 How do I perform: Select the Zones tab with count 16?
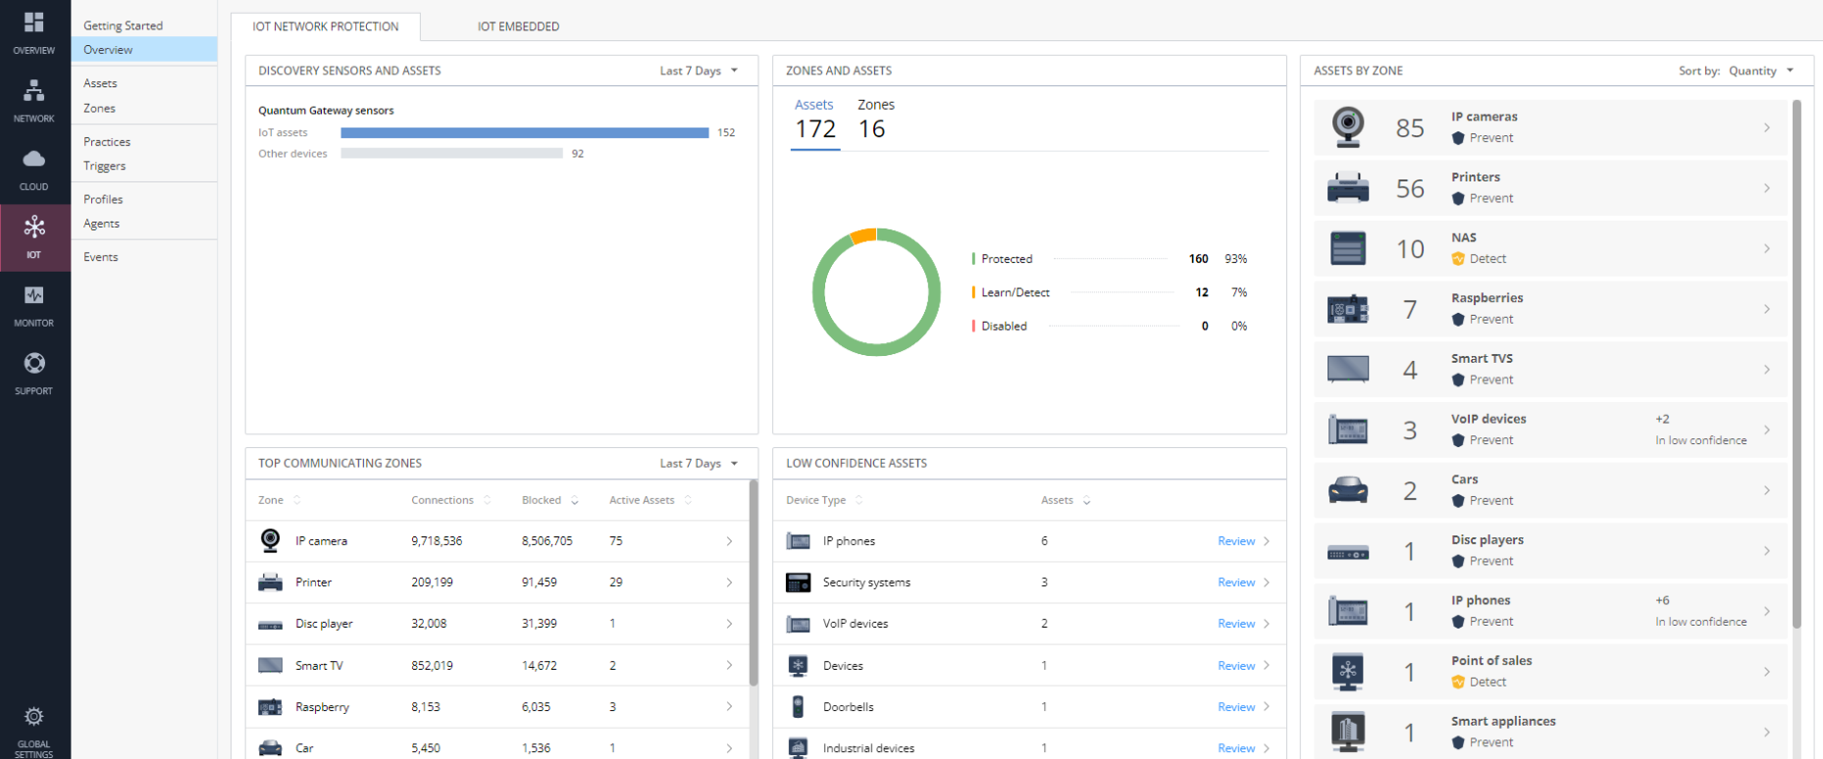coord(874,119)
